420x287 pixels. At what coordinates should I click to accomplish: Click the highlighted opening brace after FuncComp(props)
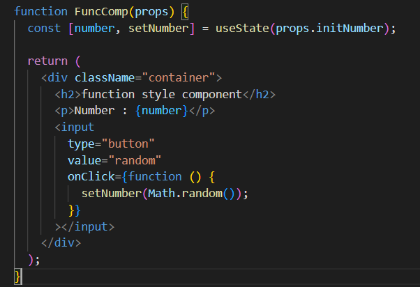click(x=185, y=13)
